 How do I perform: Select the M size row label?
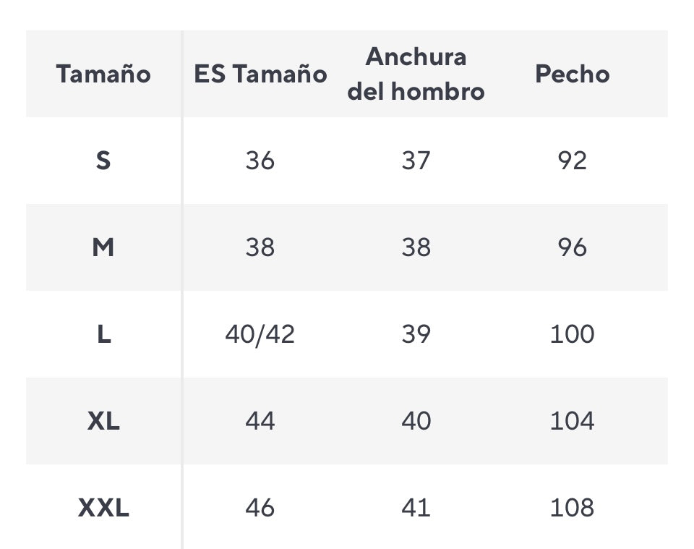coord(103,247)
